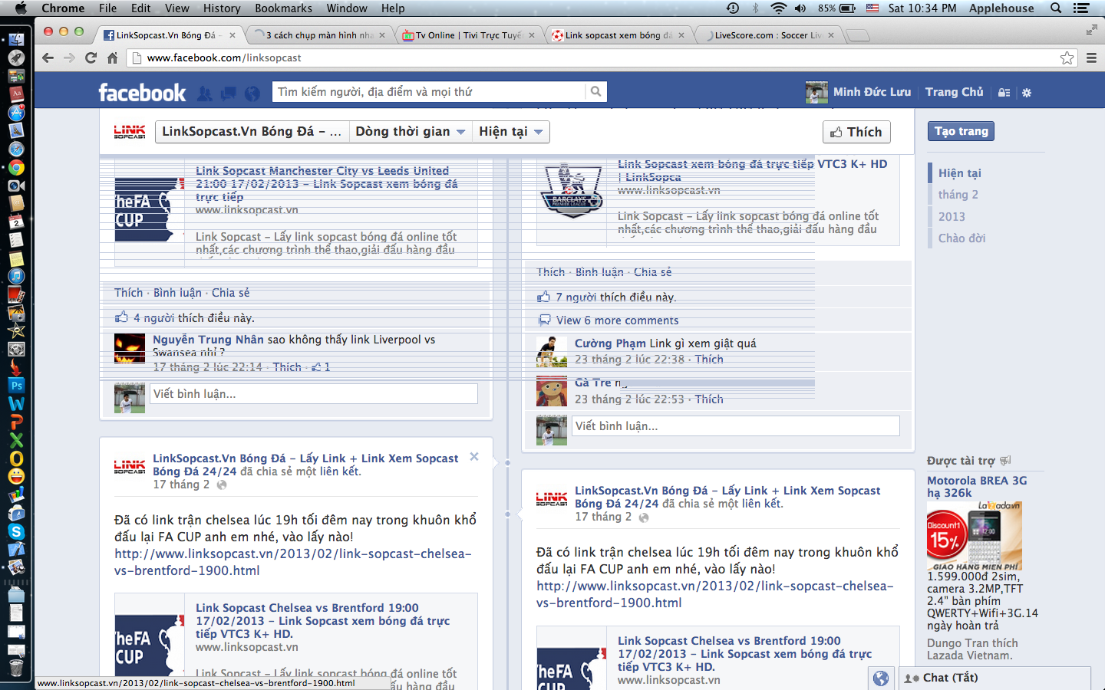Image resolution: width=1105 pixels, height=690 pixels.
Task: Open Yahoo Messenger smiley in Dock
Action: pyautogui.click(x=16, y=477)
